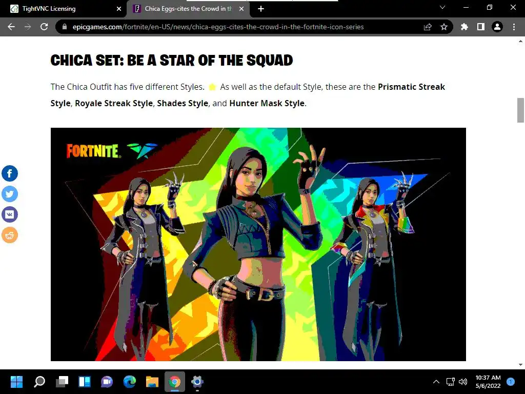Image resolution: width=525 pixels, height=394 pixels.
Task: Share the article on Twitter
Action: click(10, 194)
